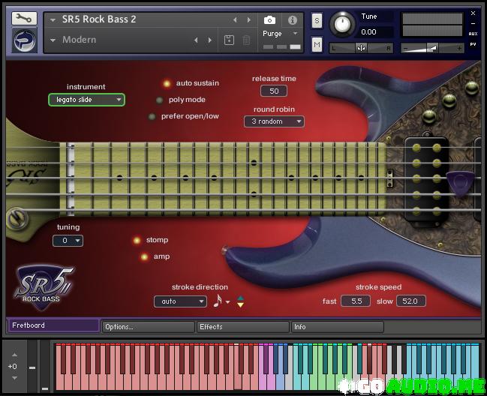Open the note value icon in stroke direction
Screen dimensions: 487x396
(x=218, y=301)
